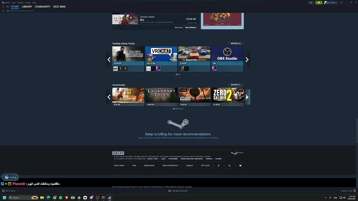Open the Steam menu
Viewport: 358px width, 201px height.
point(7,3)
